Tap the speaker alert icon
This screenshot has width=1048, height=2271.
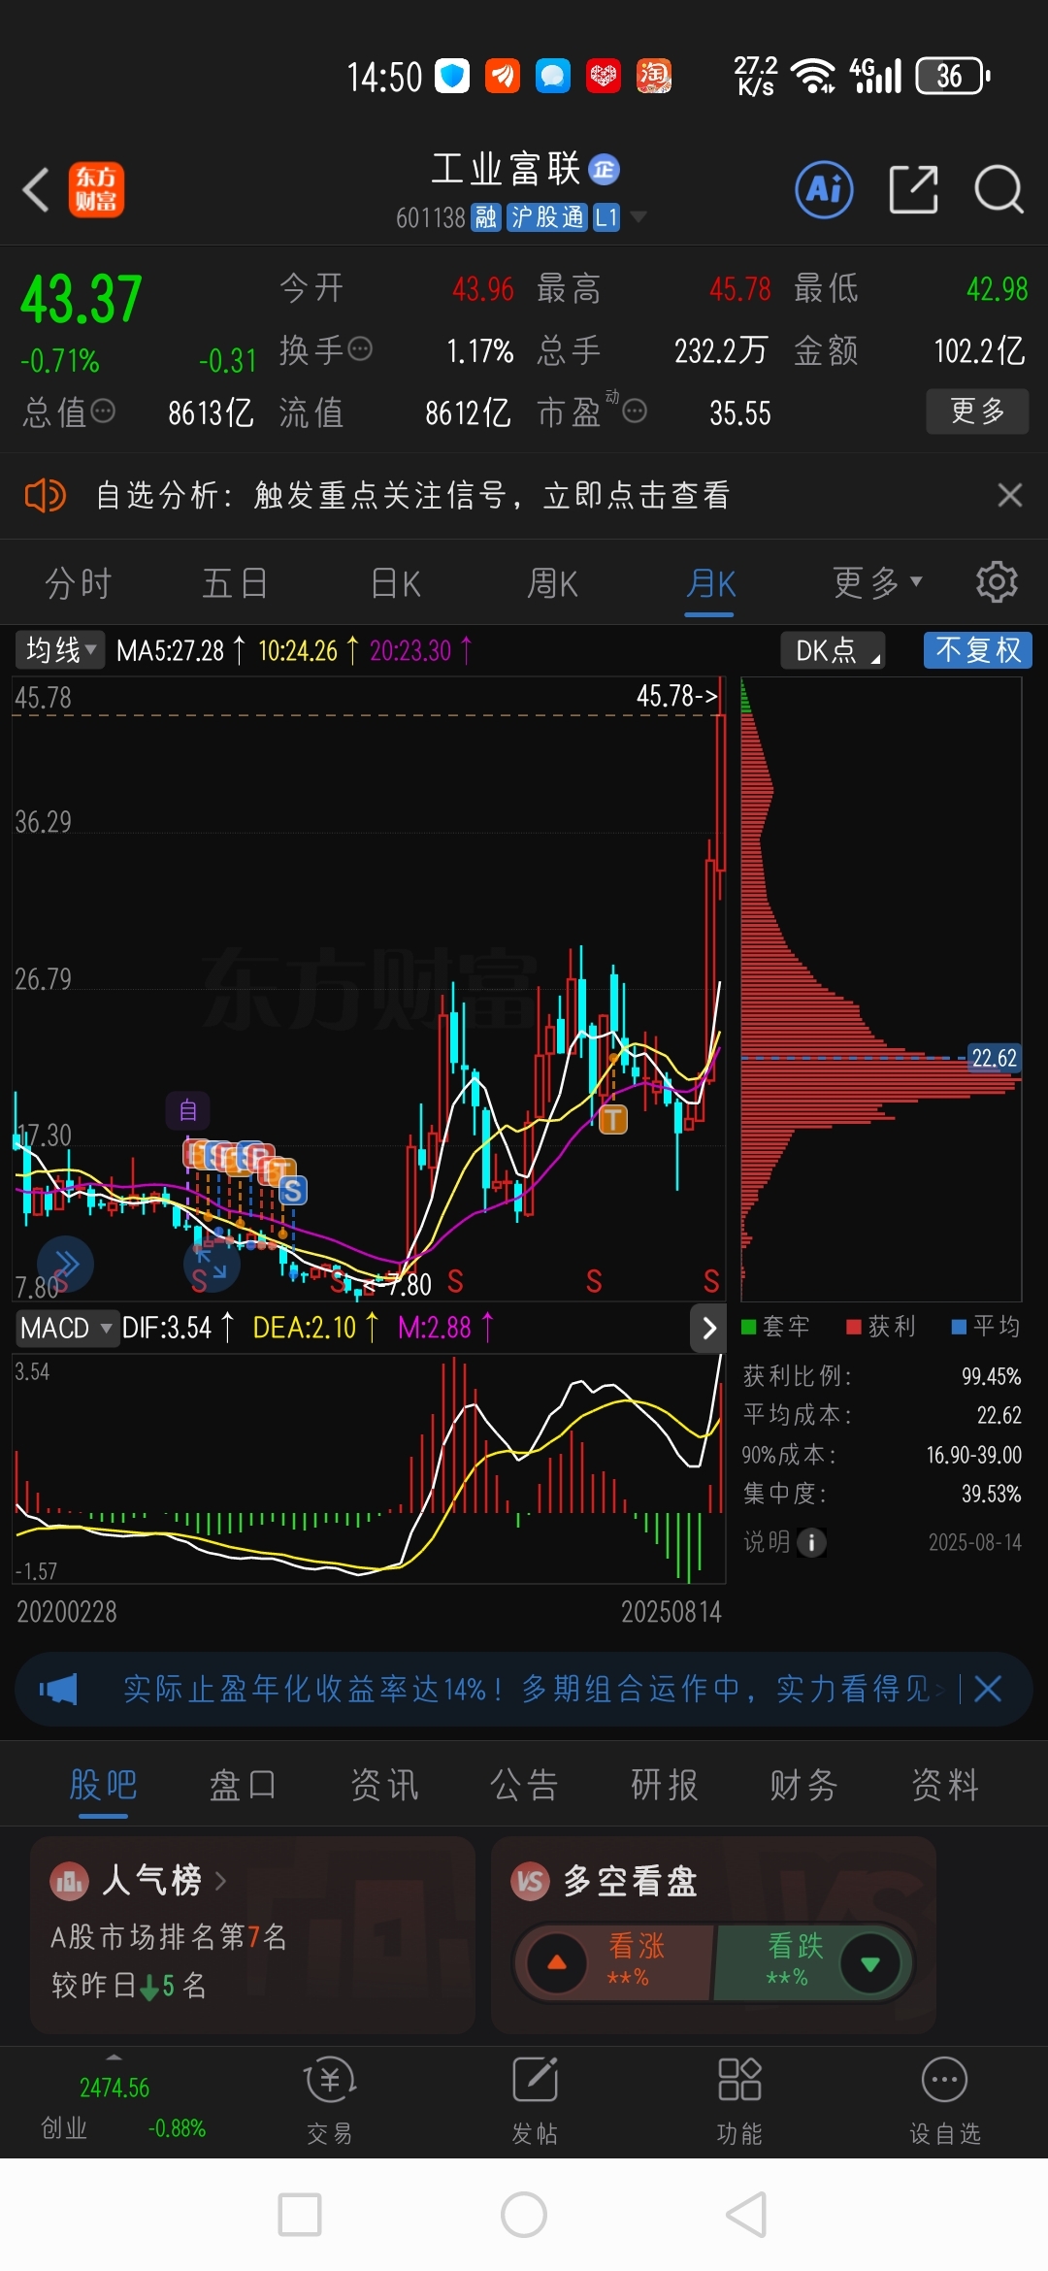pos(45,495)
